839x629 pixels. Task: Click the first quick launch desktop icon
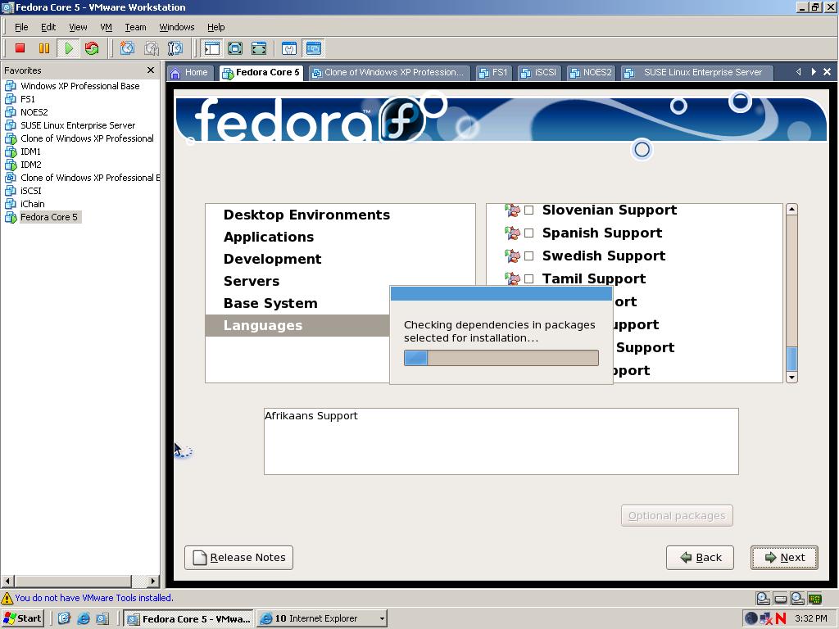[64, 618]
